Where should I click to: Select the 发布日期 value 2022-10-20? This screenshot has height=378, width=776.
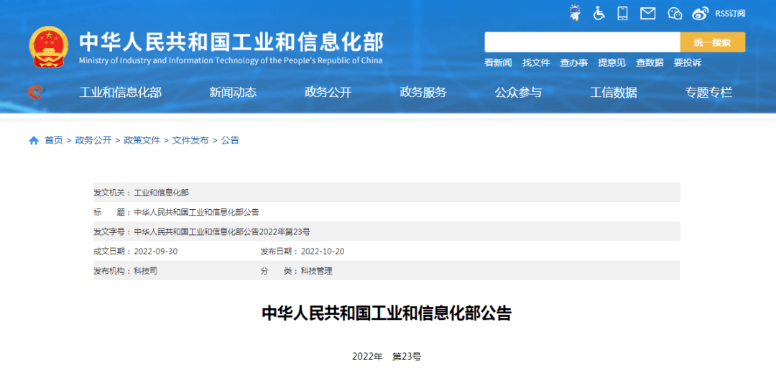[x=323, y=252]
